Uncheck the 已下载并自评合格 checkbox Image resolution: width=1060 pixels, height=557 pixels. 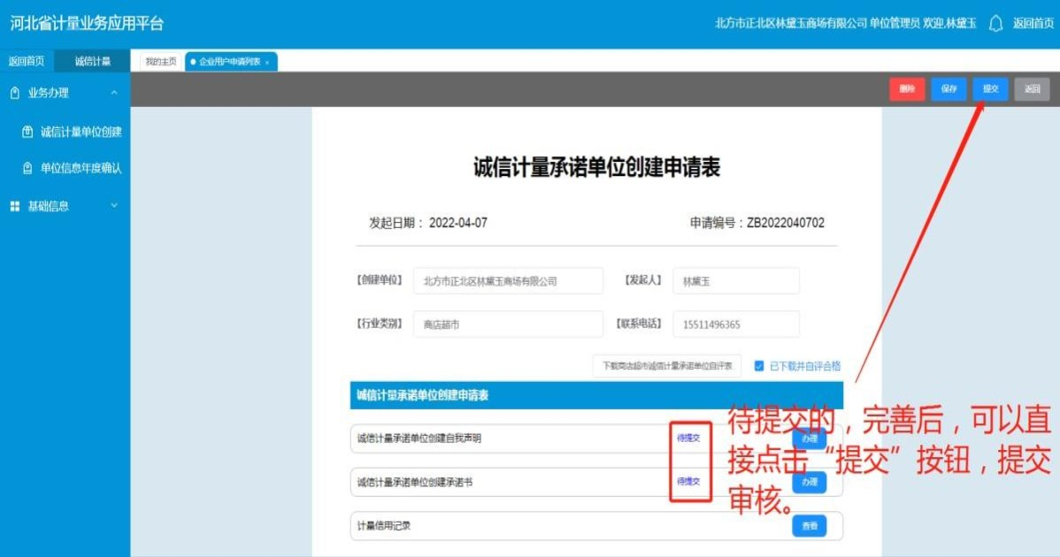tap(759, 366)
